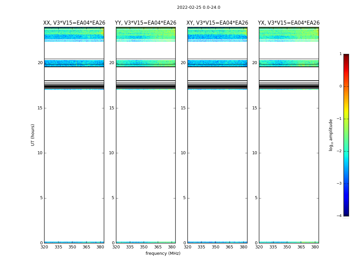
Task: Click colorbar tick label '−1'
Action: click(339, 119)
